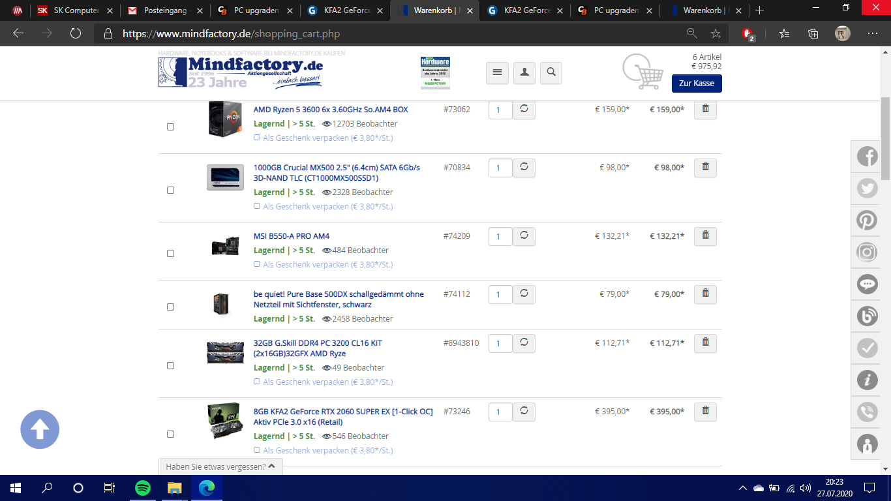The width and height of the screenshot is (891, 501).
Task: Delete the KFA2 RTX 2060 SUPER item
Action: pyautogui.click(x=705, y=412)
